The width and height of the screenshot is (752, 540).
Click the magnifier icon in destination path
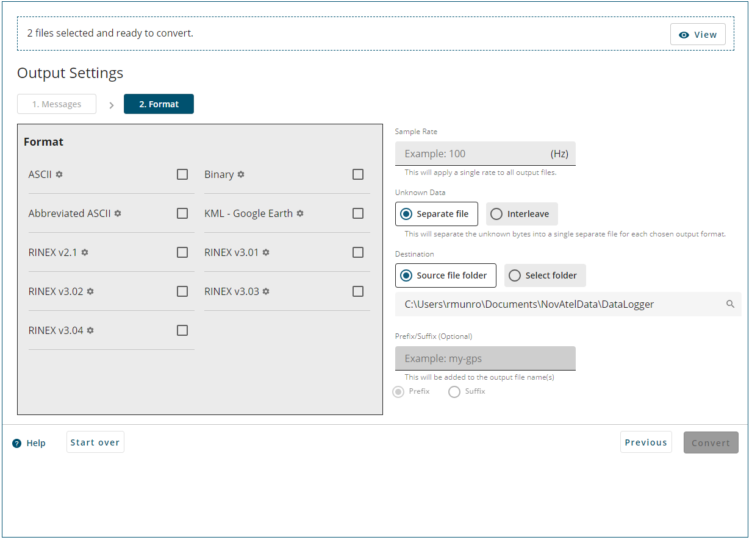pyautogui.click(x=730, y=304)
